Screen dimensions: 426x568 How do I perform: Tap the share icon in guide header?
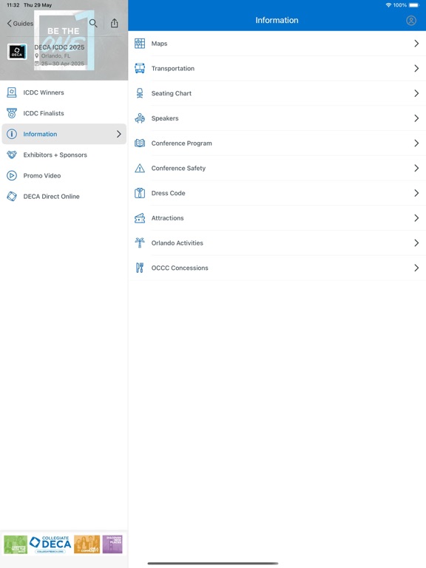point(115,23)
